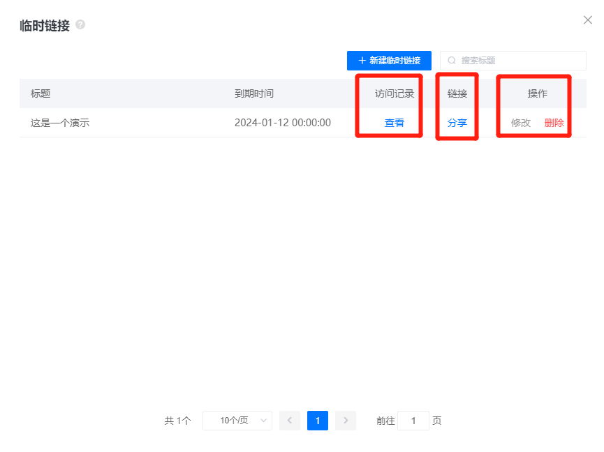Screen dimensions: 604x452
Task: Click the 标题 column header
Action: pos(40,93)
